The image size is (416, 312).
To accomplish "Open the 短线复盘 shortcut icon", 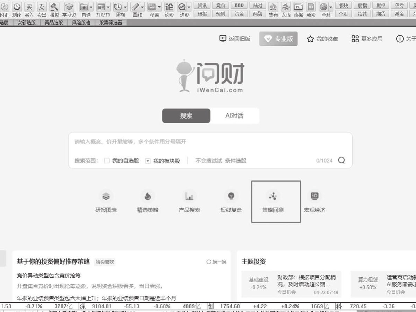I will (x=231, y=197).
